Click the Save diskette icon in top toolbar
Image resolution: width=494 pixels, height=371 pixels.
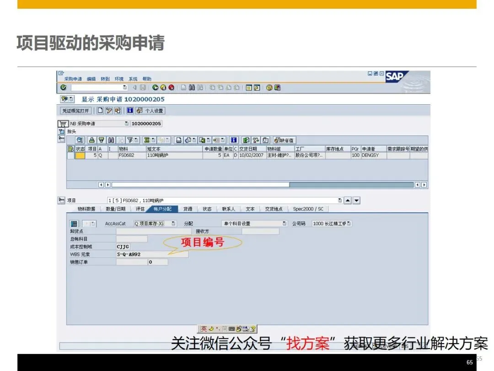(x=143, y=87)
